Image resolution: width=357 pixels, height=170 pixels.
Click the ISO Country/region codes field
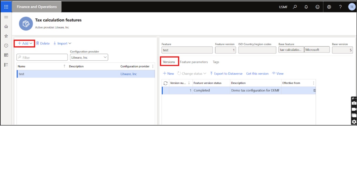click(257, 50)
